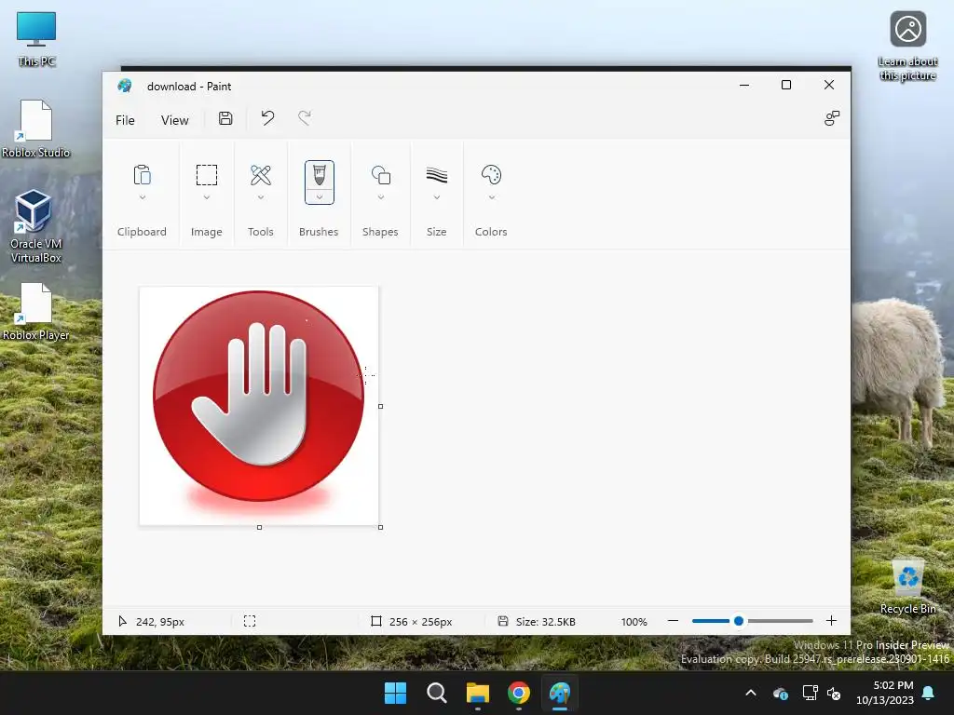Click the Paint app icon in title bar

(x=125, y=86)
